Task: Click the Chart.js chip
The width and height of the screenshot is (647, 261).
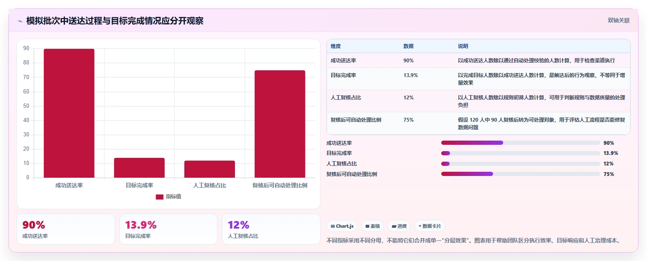Action: point(342,226)
